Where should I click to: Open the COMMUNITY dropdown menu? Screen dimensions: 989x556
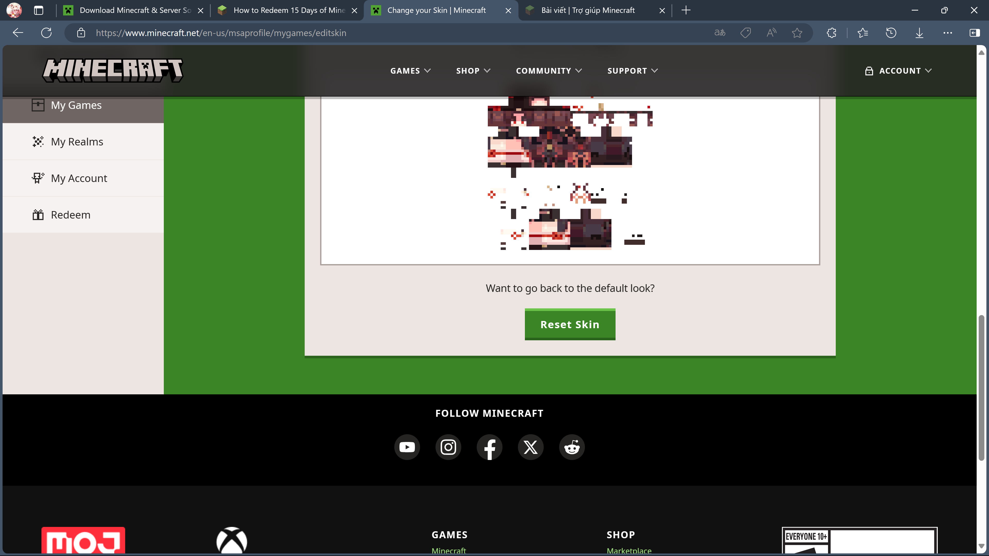[549, 71]
